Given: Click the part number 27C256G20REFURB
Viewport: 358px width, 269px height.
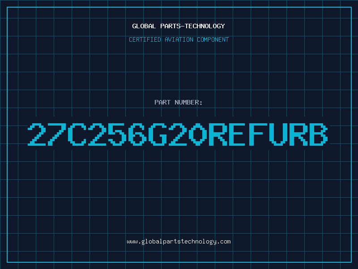Looking at the screenshot, I should point(178,134).
